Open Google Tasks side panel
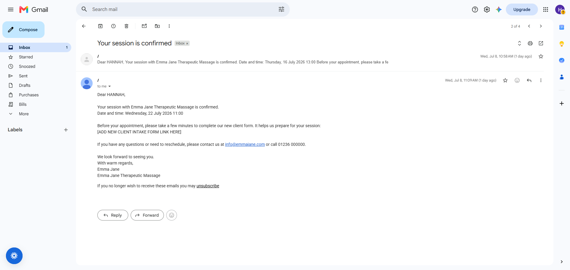The width and height of the screenshot is (570, 270). coord(562,60)
